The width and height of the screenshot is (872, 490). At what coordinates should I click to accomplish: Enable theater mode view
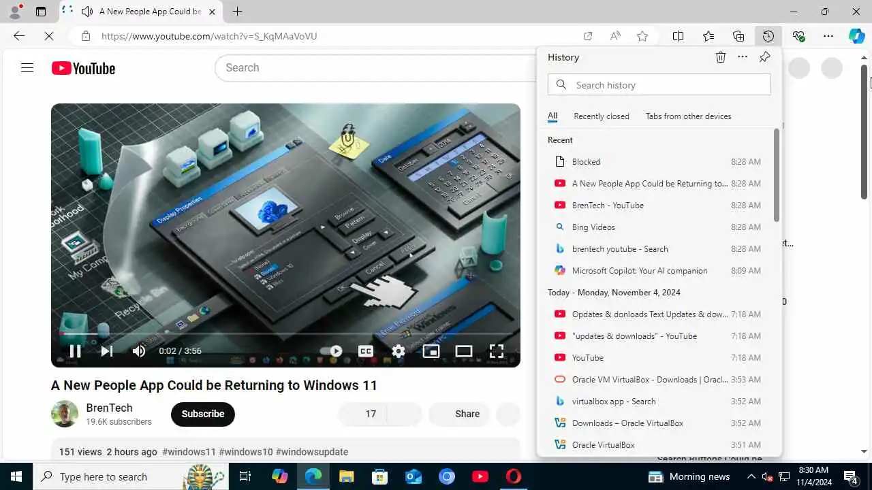464,351
